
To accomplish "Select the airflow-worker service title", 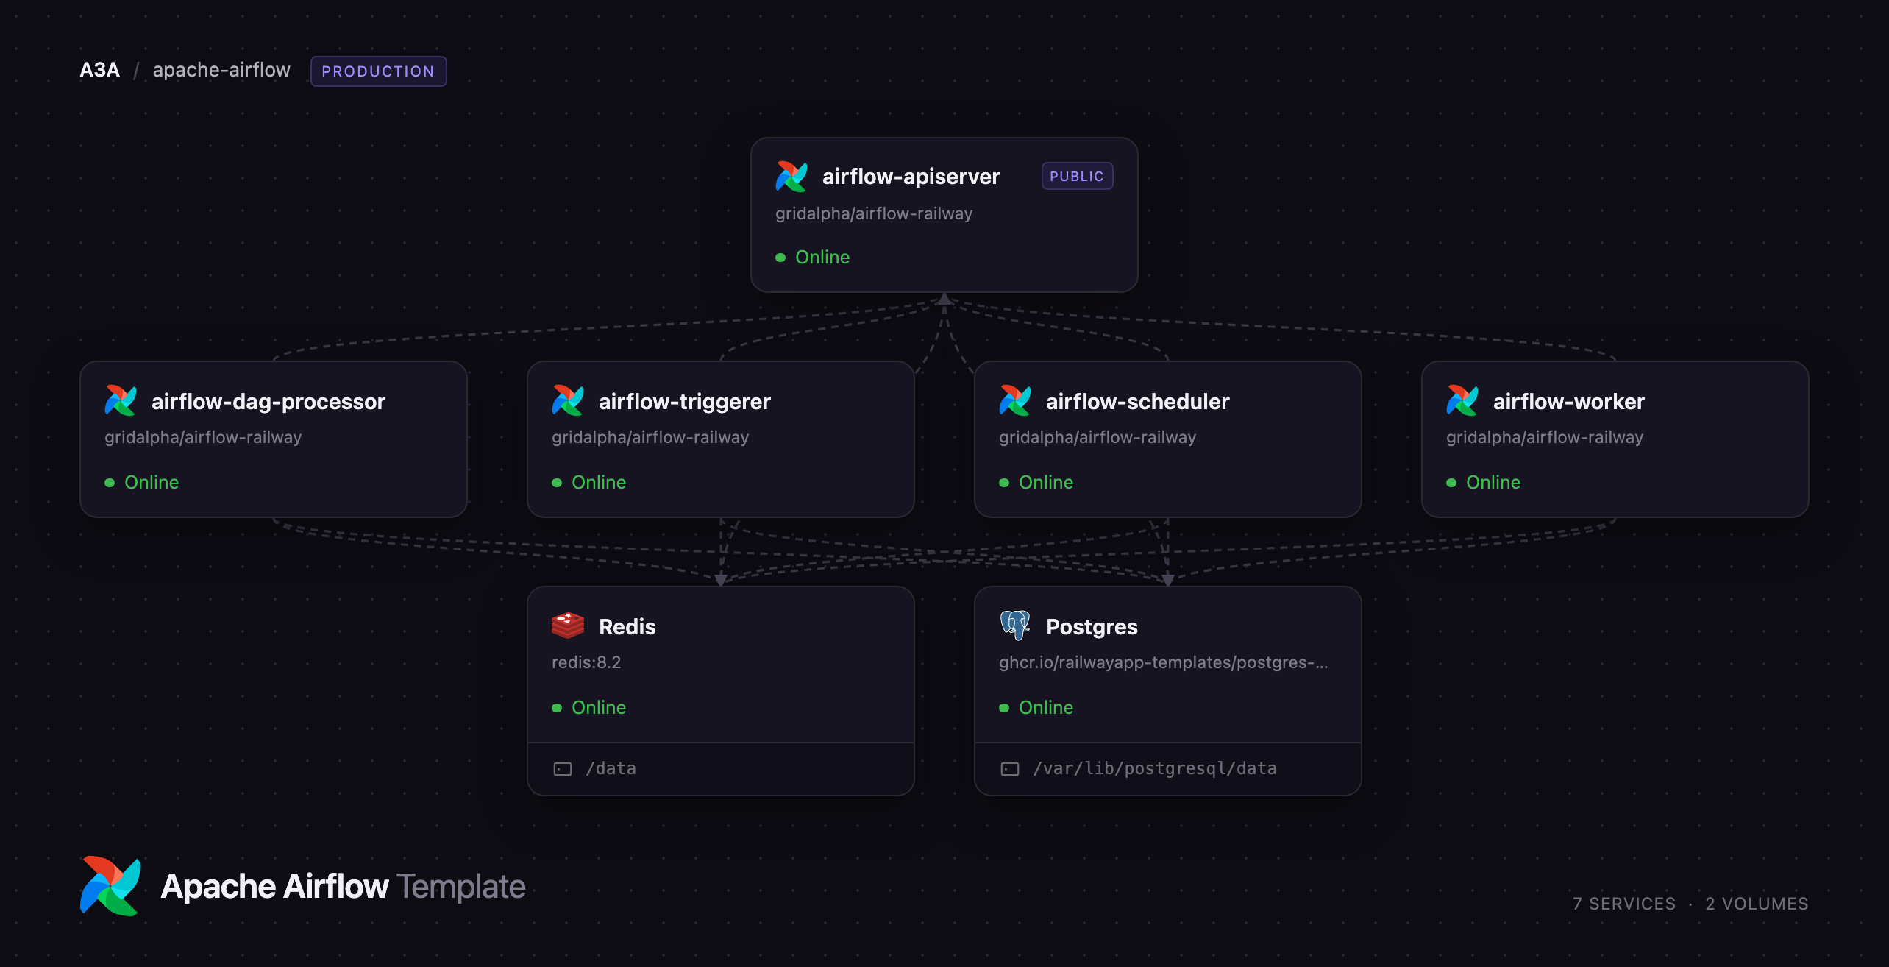I will tap(1568, 402).
